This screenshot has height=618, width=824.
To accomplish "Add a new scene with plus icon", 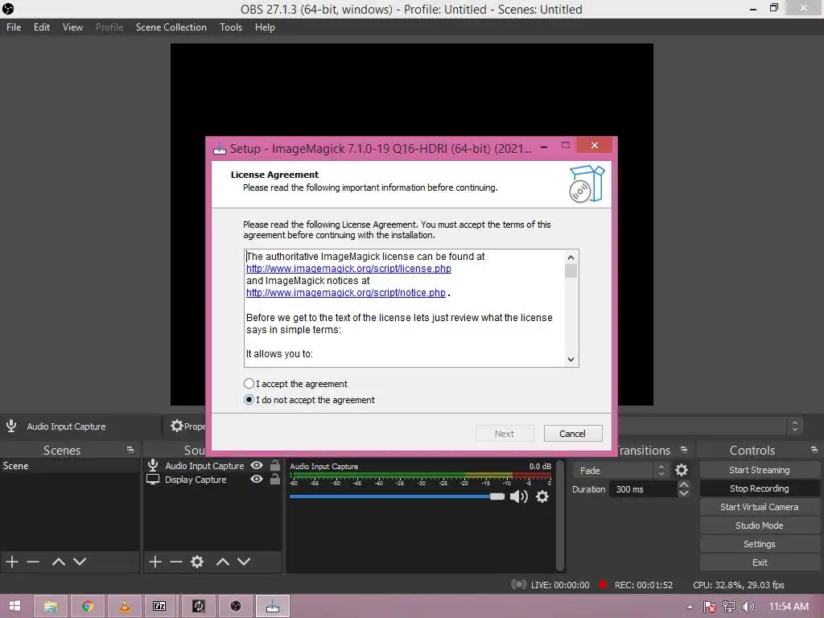I will pyautogui.click(x=12, y=562).
